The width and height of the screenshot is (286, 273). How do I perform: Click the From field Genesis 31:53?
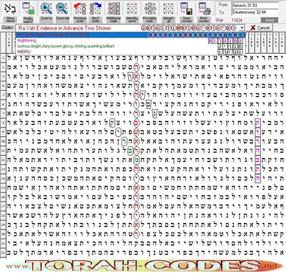255,5
